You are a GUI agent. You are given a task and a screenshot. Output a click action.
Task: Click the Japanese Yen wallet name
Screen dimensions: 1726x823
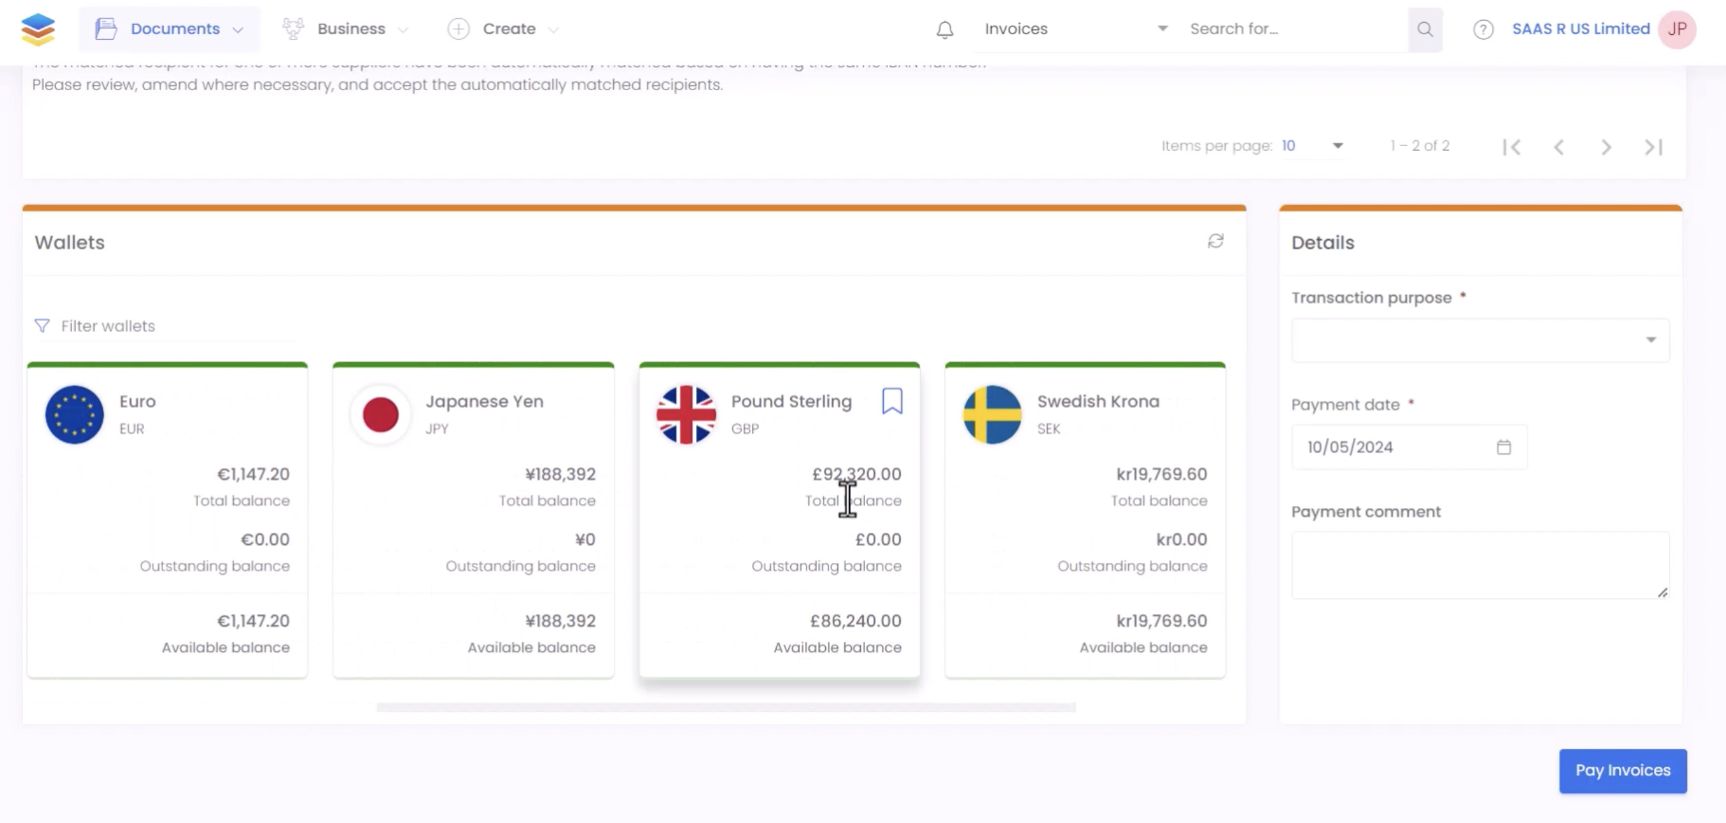click(484, 401)
